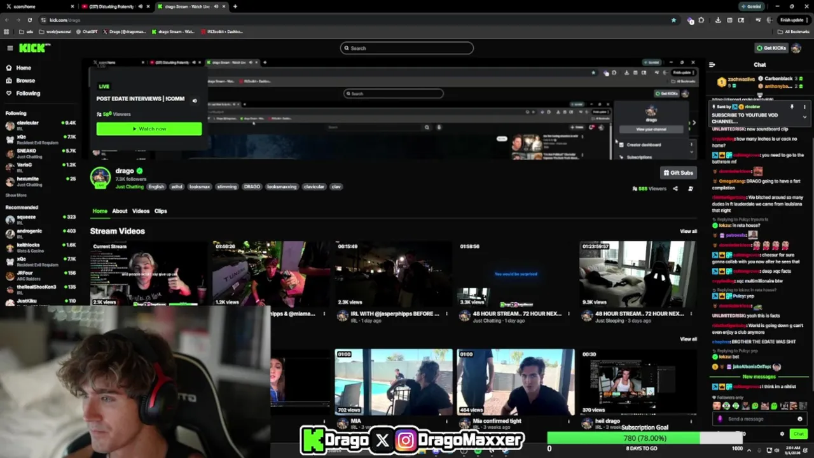Click the Kick search field
The width and height of the screenshot is (814, 458).
pos(406,48)
